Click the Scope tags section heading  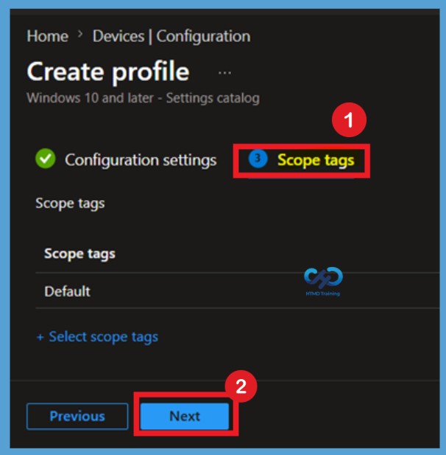(70, 204)
